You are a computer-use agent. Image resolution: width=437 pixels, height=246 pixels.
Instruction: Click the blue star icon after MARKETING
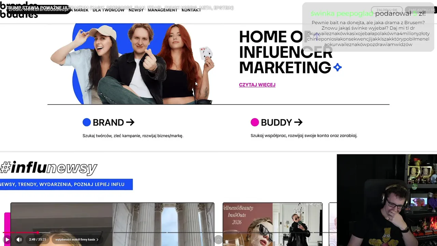coord(338,67)
